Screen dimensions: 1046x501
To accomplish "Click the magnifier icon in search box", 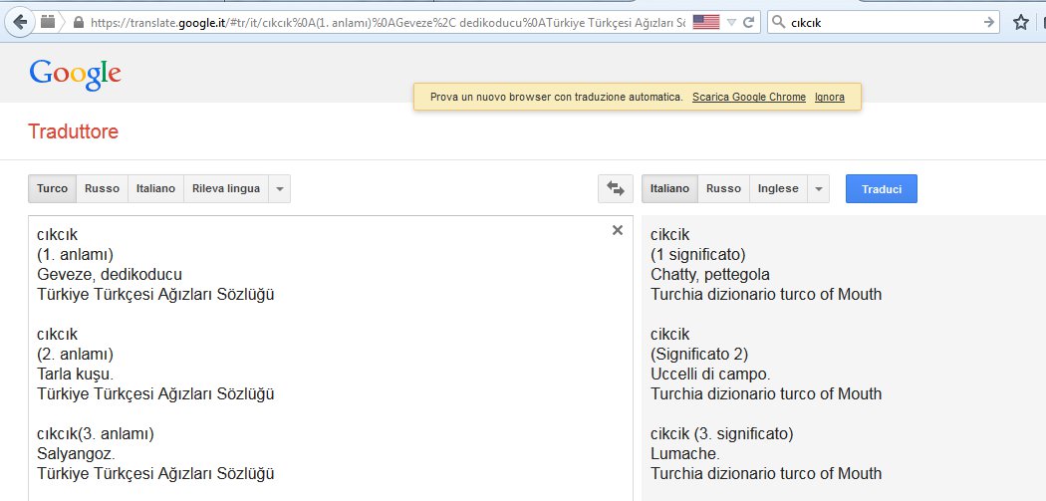I will 778,22.
